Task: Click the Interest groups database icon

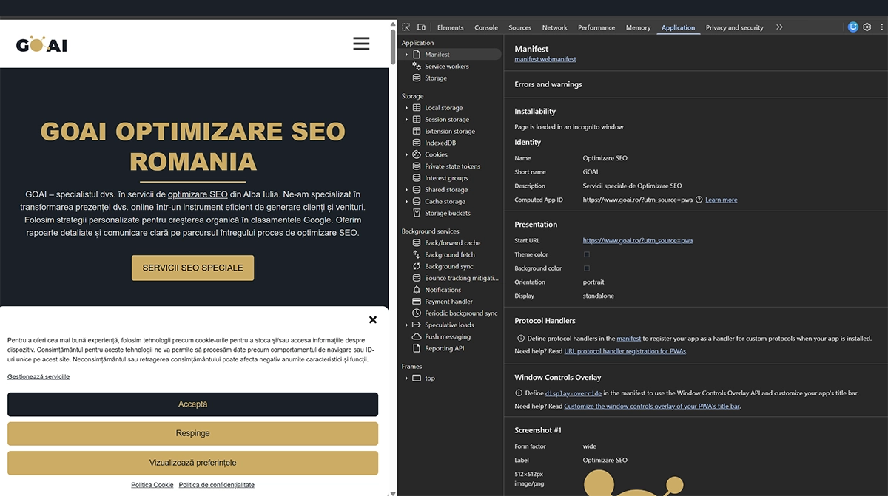Action: tap(417, 178)
